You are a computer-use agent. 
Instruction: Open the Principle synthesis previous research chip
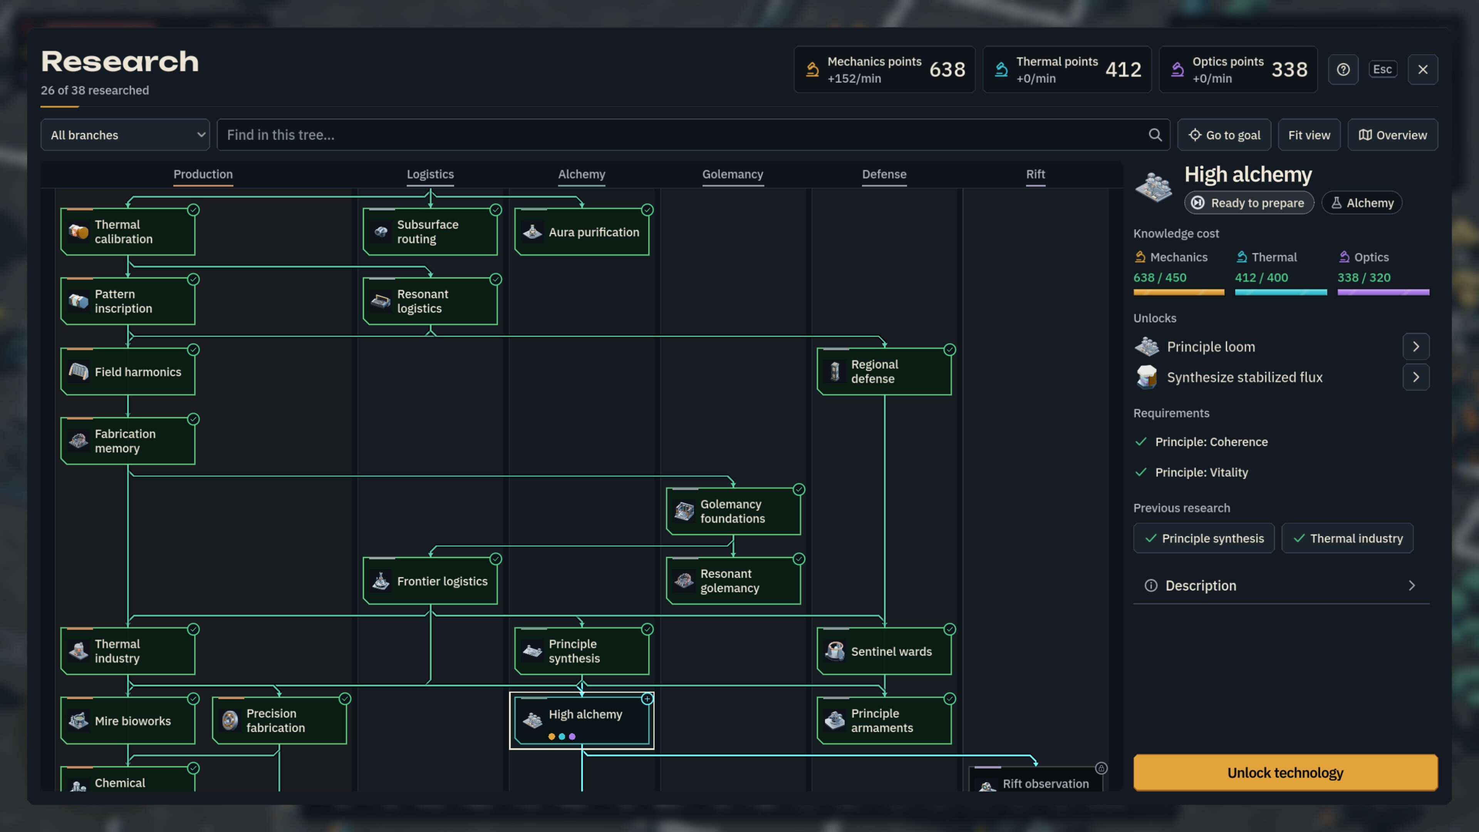pos(1203,538)
